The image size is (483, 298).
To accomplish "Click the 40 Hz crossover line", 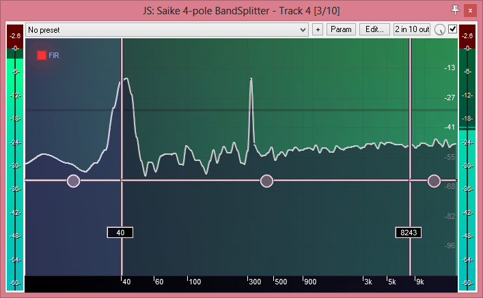I will click(x=122, y=157).
